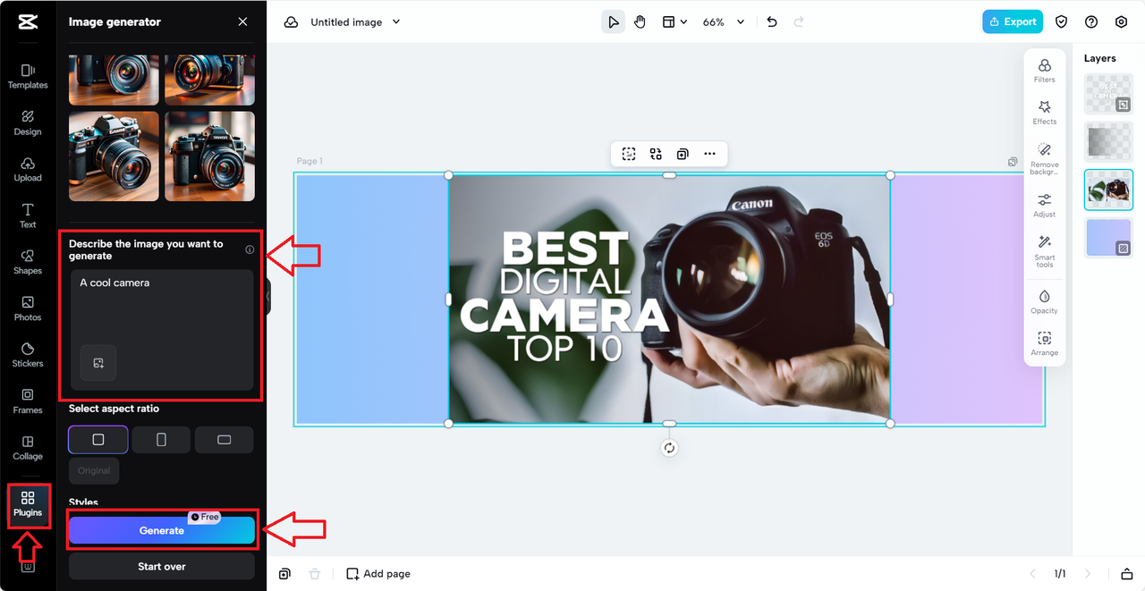Undo the last action
This screenshot has height=591, width=1145.
pos(772,22)
